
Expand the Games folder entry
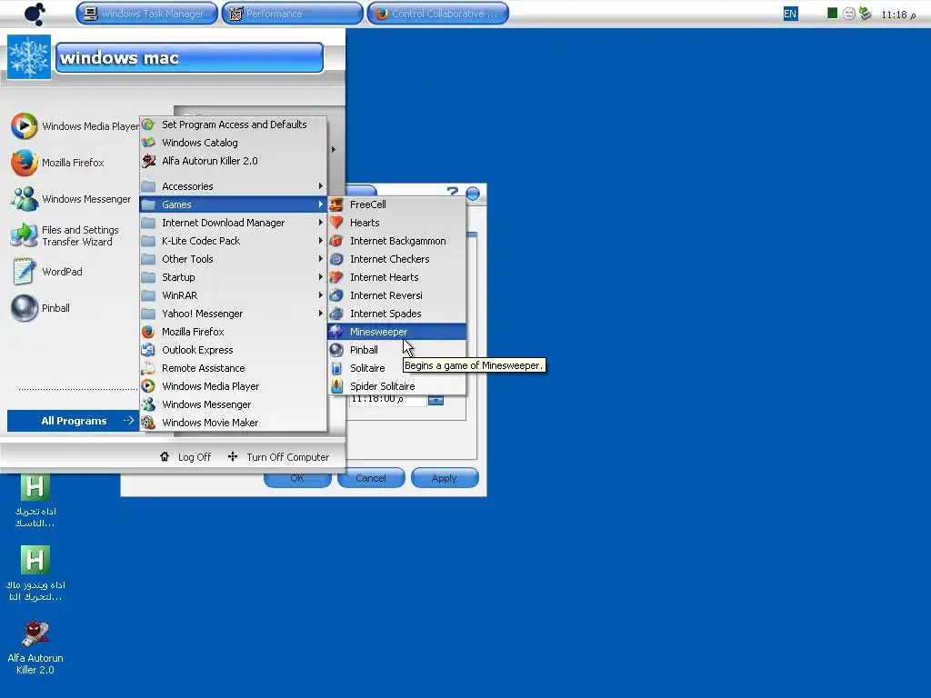(234, 204)
